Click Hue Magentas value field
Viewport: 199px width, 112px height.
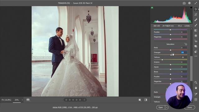pyautogui.click(x=184, y=37)
